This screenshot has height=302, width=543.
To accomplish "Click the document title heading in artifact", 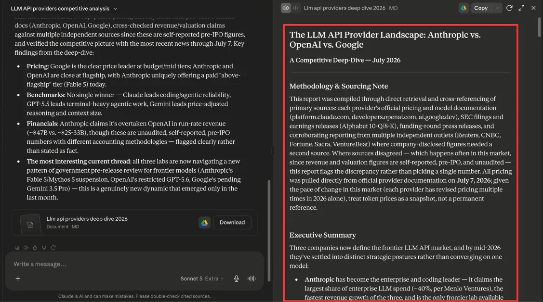I will pos(385,40).
